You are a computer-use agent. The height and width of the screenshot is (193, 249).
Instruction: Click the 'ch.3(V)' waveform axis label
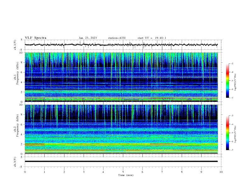pos(15,162)
